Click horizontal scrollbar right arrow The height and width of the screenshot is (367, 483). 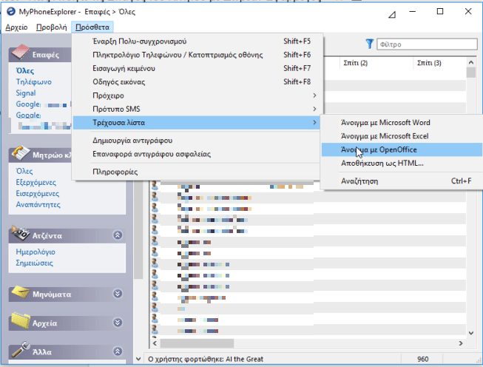point(461,343)
